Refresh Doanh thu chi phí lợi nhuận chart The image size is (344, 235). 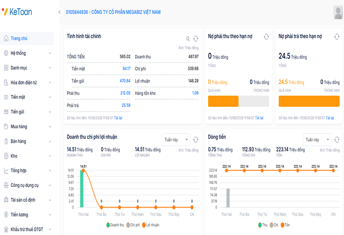click(196, 140)
